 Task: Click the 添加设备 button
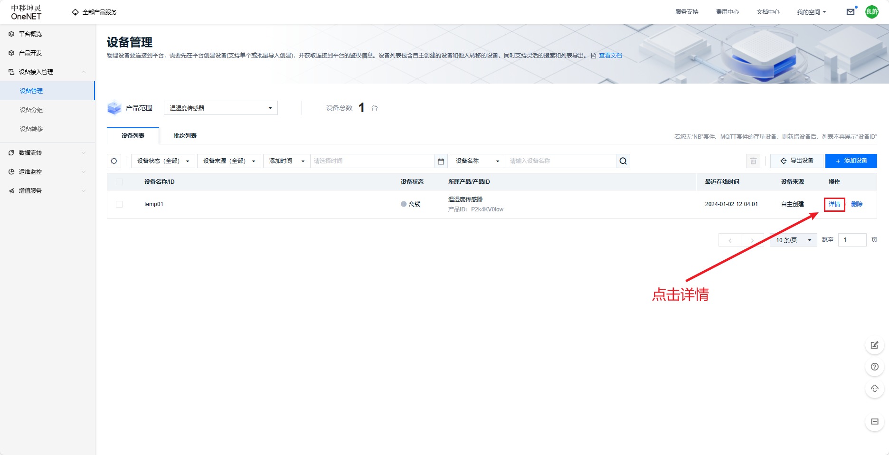(851, 161)
